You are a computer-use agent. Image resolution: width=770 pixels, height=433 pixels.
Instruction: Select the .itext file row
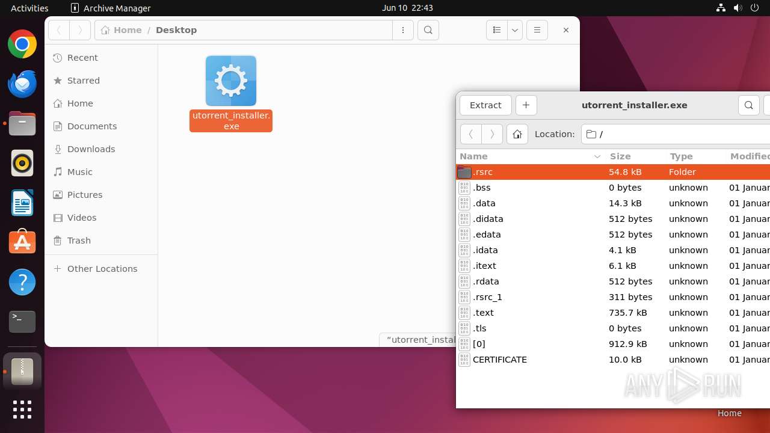click(613, 266)
